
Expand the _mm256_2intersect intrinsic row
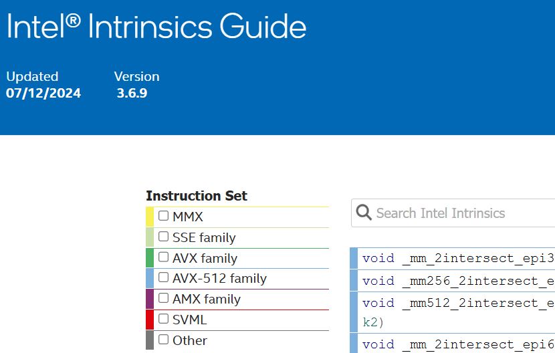point(458,281)
